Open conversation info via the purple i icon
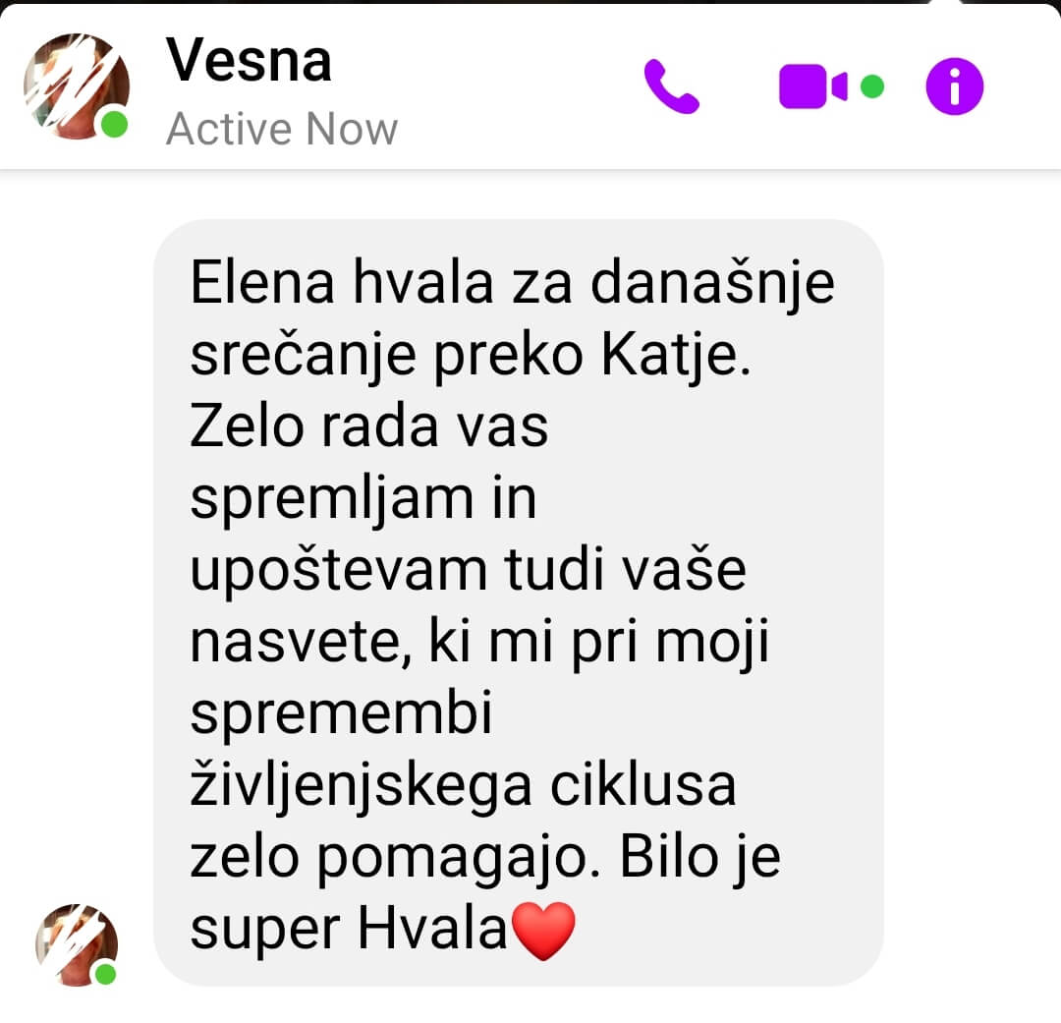This screenshot has height=1023, width=1061. pyautogui.click(x=954, y=86)
